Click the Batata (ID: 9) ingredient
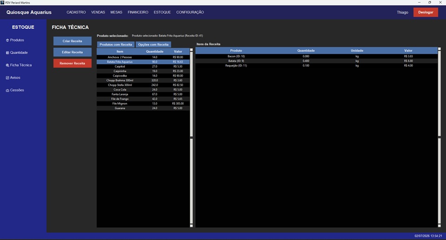This screenshot has height=240, width=446. pos(236,61)
